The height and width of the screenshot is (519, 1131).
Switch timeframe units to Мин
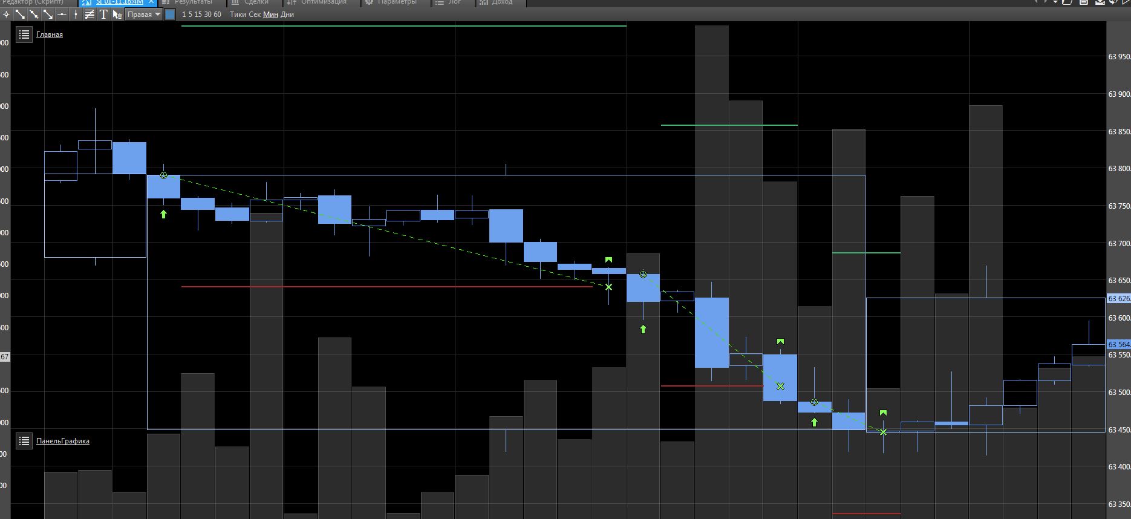[270, 15]
